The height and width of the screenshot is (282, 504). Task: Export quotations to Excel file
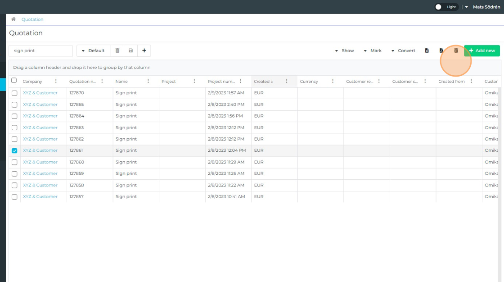click(427, 51)
